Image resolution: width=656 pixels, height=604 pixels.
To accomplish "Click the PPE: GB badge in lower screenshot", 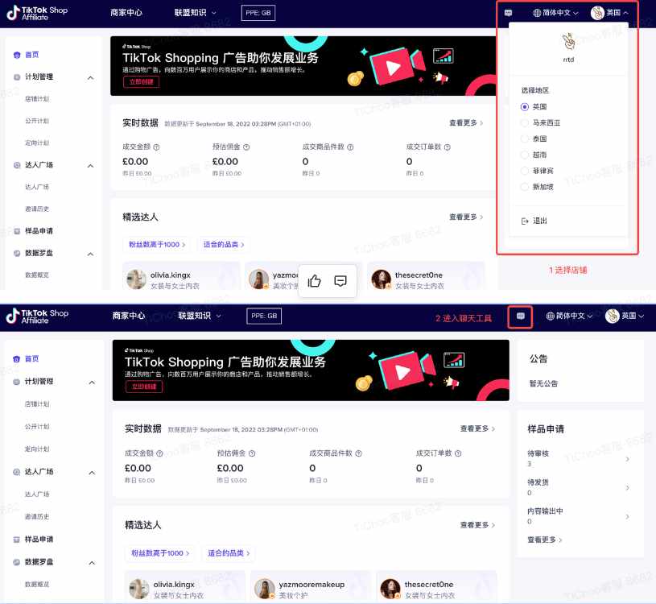I will click(264, 316).
